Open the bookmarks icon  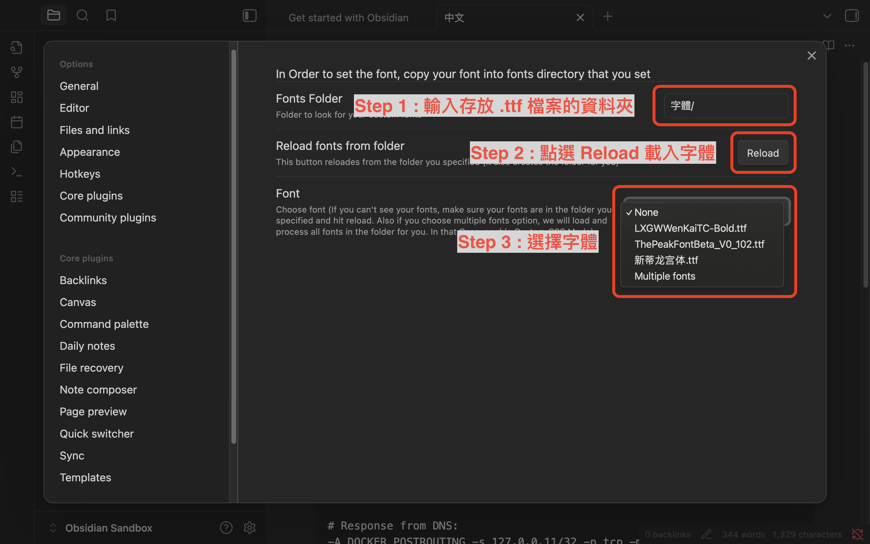click(111, 15)
